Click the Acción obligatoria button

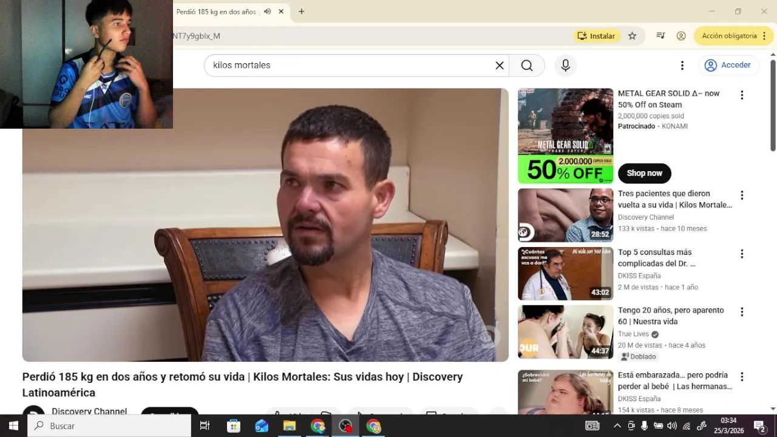(x=733, y=36)
